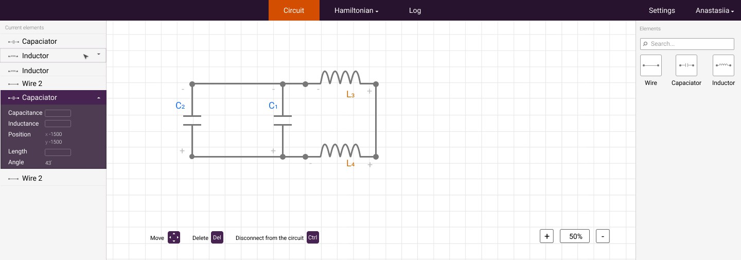The image size is (741, 260).
Task: Select the L4 inductor coil on canvas
Action: click(x=340, y=150)
